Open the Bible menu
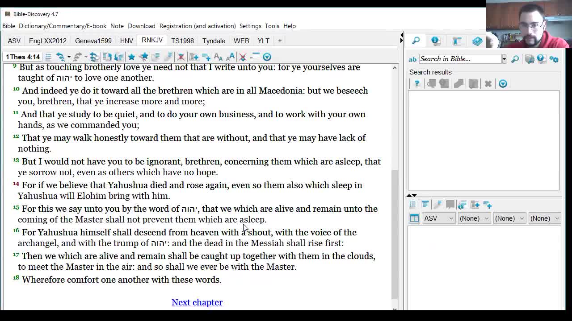Image resolution: width=572 pixels, height=321 pixels. coord(8,26)
